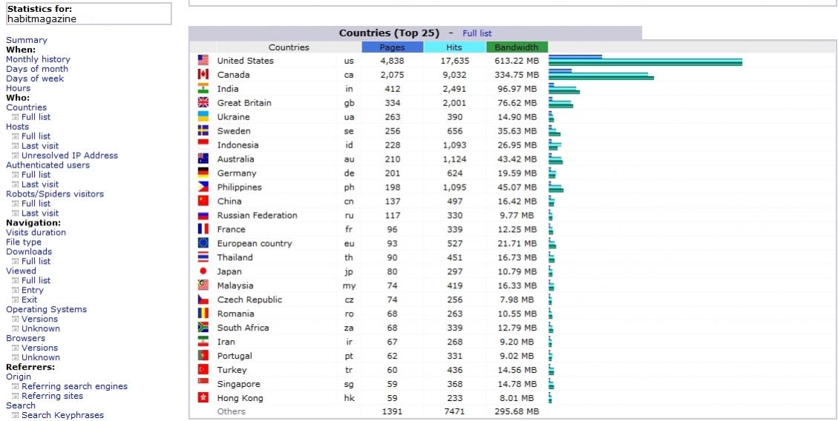The height and width of the screenshot is (421, 838).
Task: Click the Canada bar graph
Action: [601, 75]
